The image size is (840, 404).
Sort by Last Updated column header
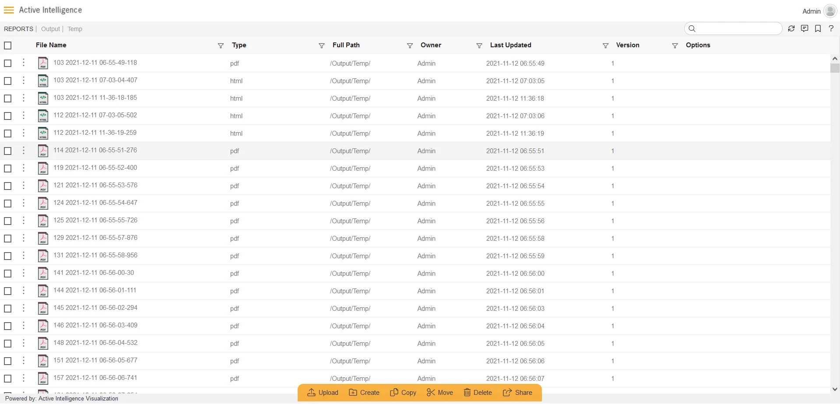coord(511,45)
